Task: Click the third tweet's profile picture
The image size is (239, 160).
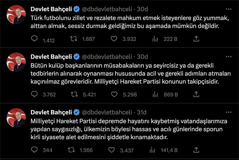Action: 16,118
